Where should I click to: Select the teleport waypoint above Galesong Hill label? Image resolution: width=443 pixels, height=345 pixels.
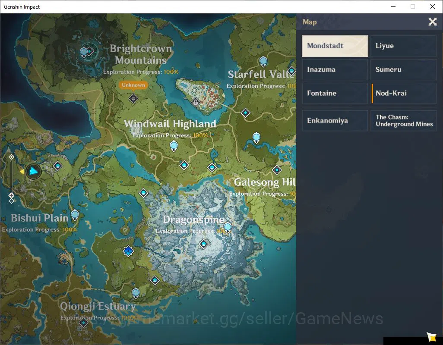point(277,170)
